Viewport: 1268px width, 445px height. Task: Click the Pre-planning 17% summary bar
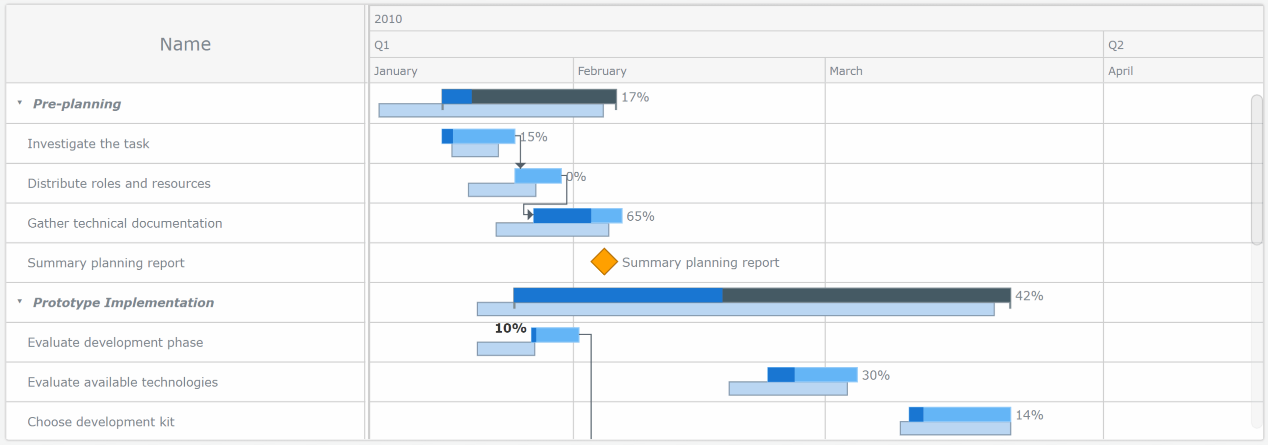pyautogui.click(x=528, y=97)
